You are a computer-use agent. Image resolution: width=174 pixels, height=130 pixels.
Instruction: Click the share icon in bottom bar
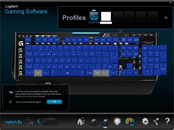tap(156, 121)
